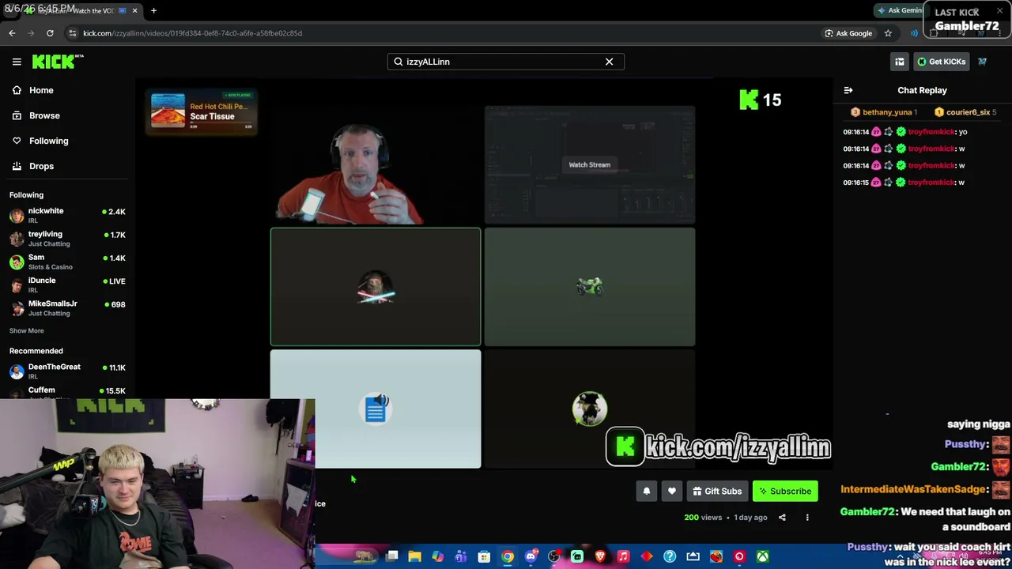The width and height of the screenshot is (1012, 569).
Task: Open DeenTheGreat recommended channel
Action: click(67, 371)
